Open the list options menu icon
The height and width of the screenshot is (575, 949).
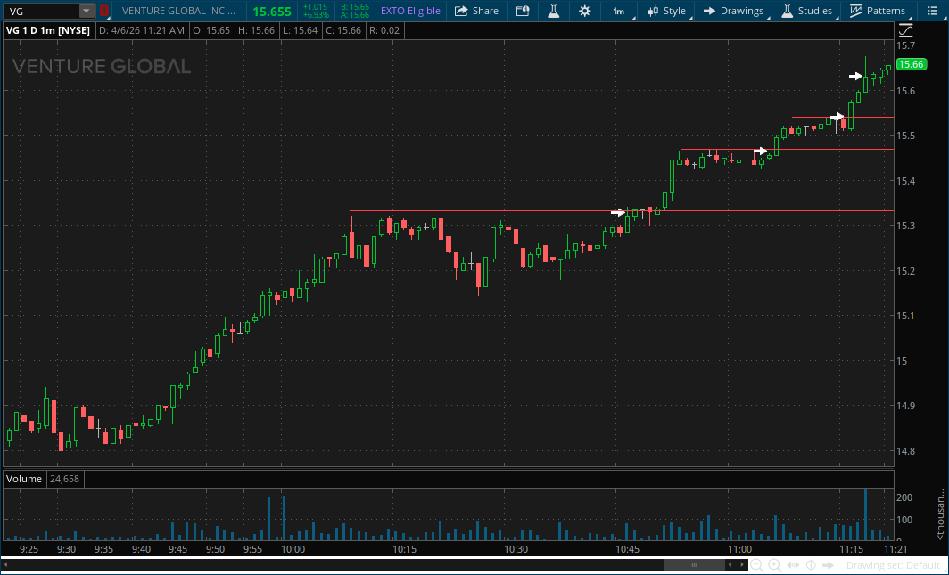(932, 11)
